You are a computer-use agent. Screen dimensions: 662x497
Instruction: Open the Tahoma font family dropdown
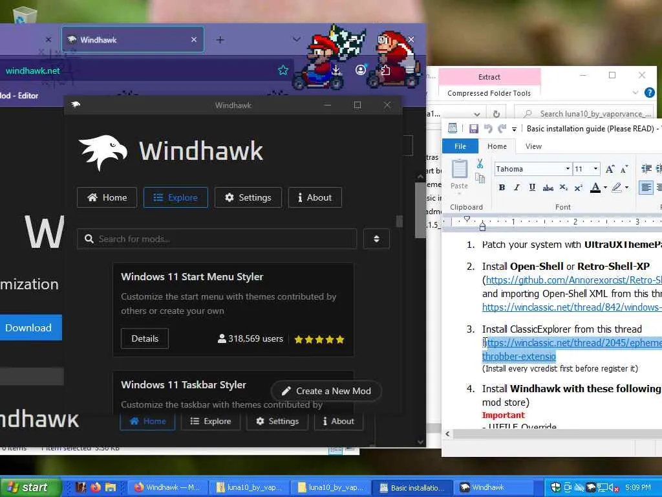tap(568, 169)
